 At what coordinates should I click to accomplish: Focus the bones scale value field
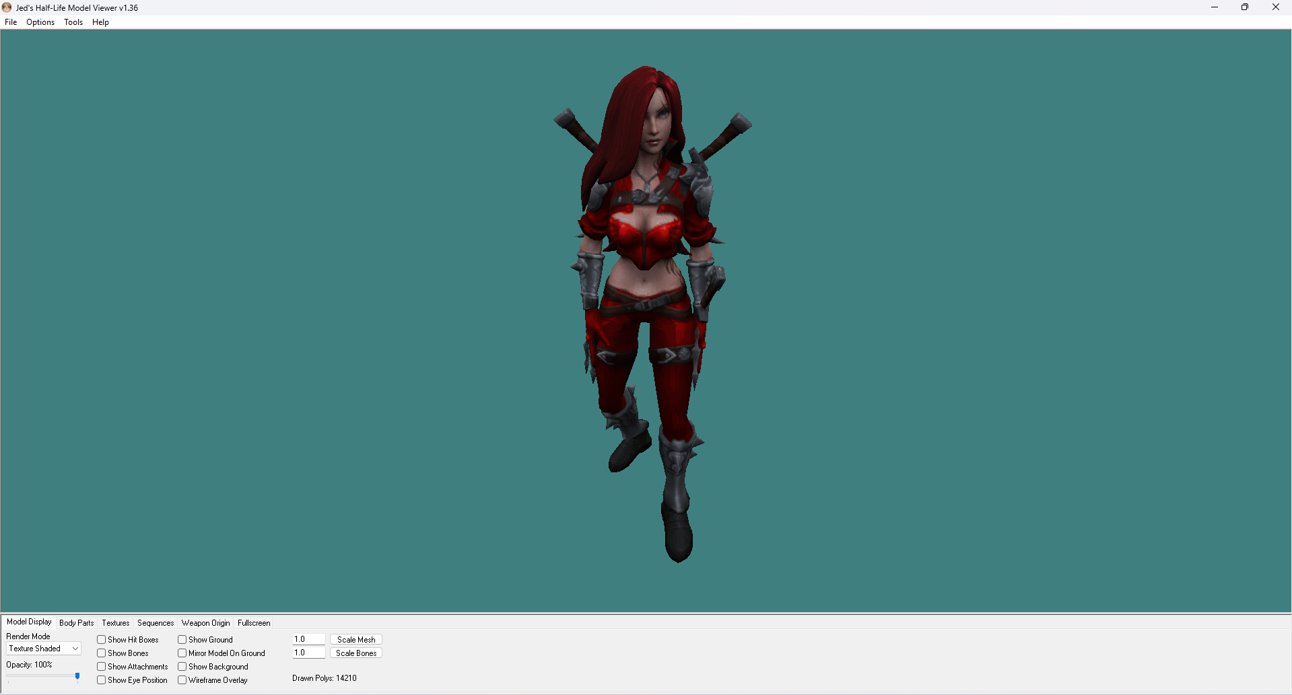308,653
